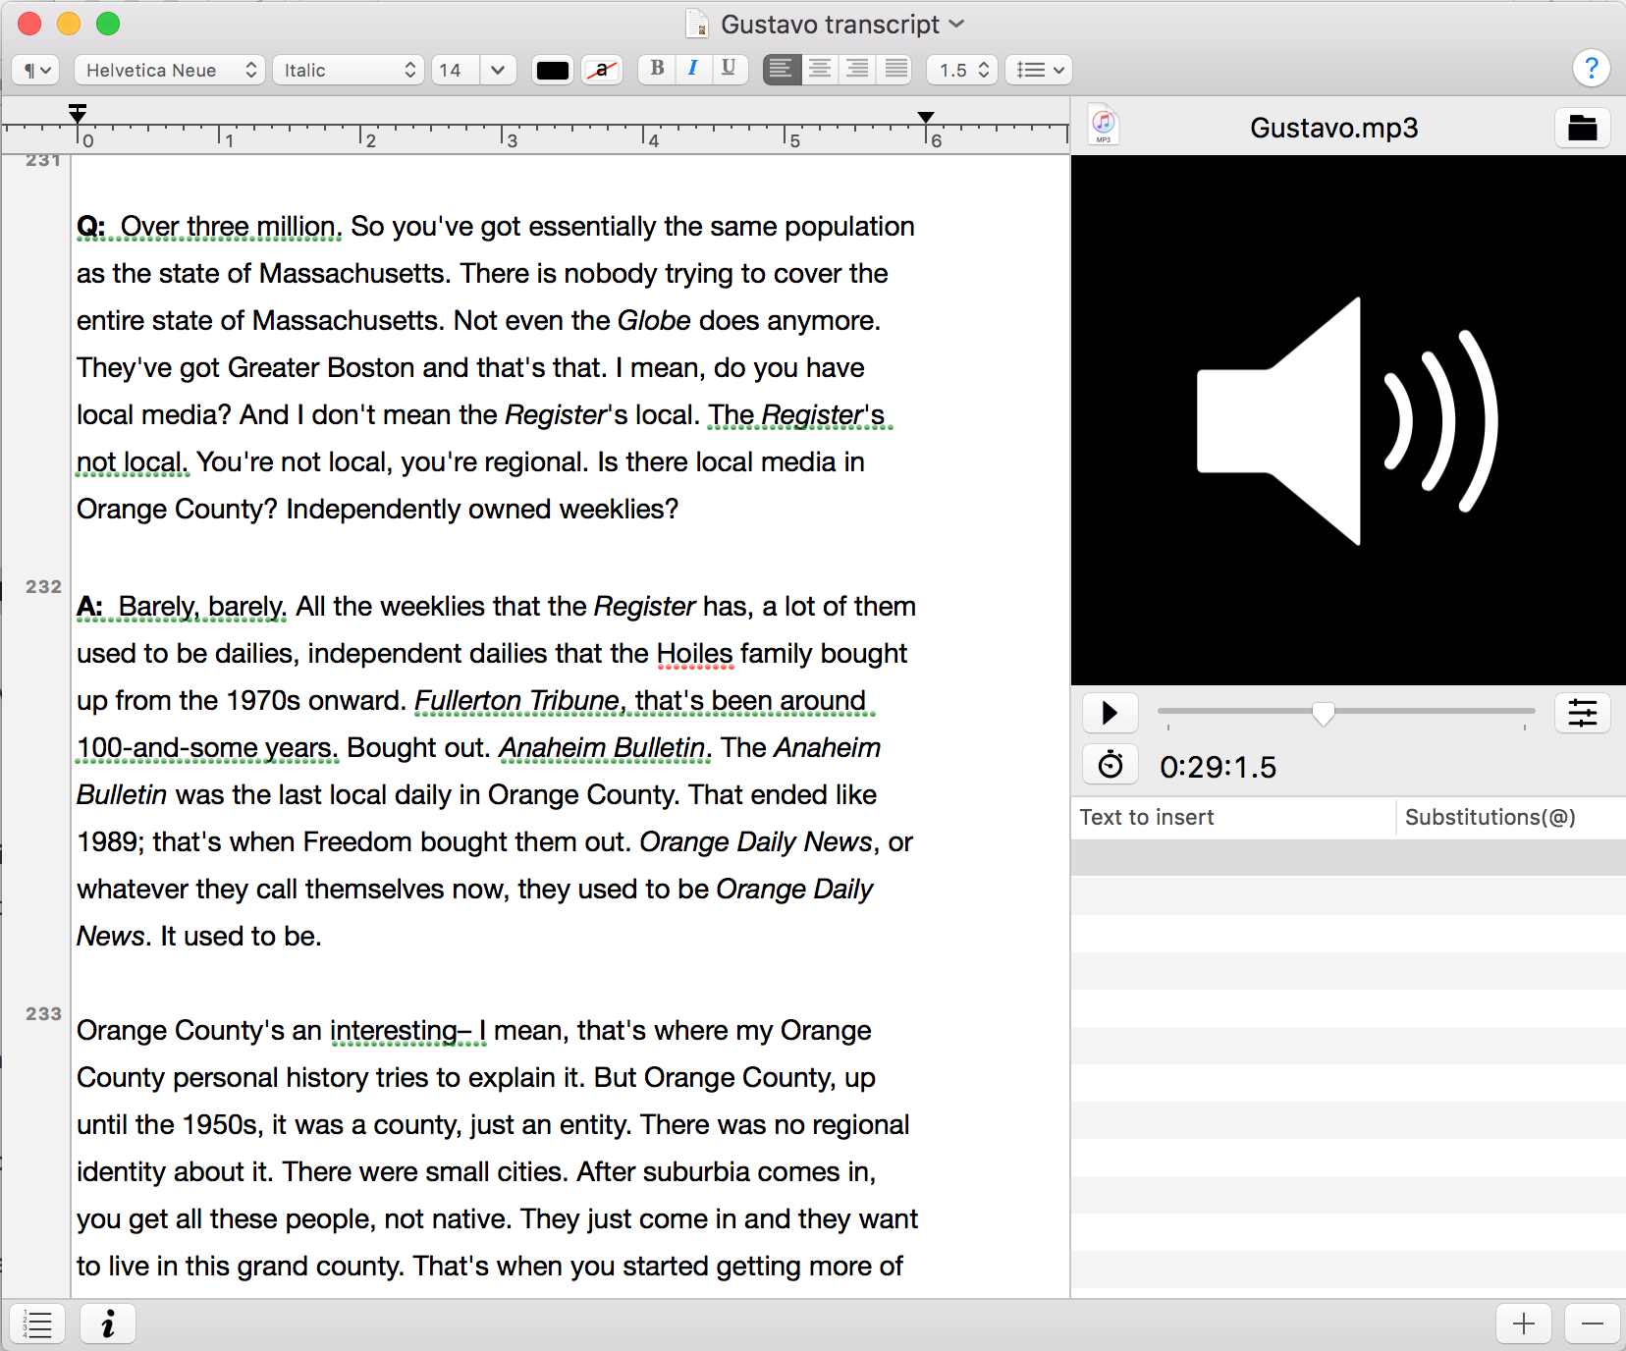The image size is (1626, 1351).
Task: Add a new row with the plus button
Action: click(x=1523, y=1324)
